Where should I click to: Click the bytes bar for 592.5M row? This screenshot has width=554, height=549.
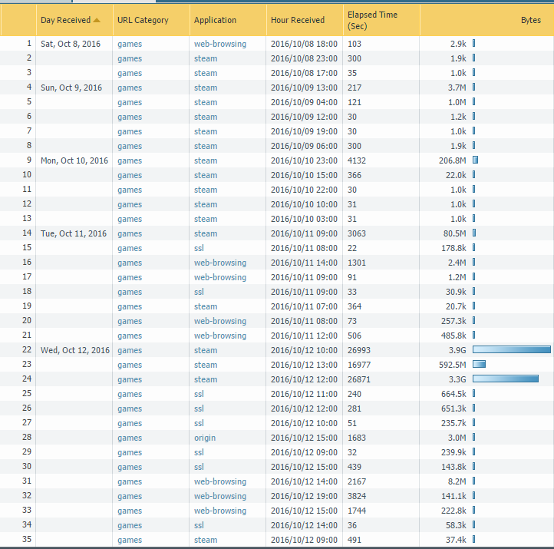click(x=479, y=365)
